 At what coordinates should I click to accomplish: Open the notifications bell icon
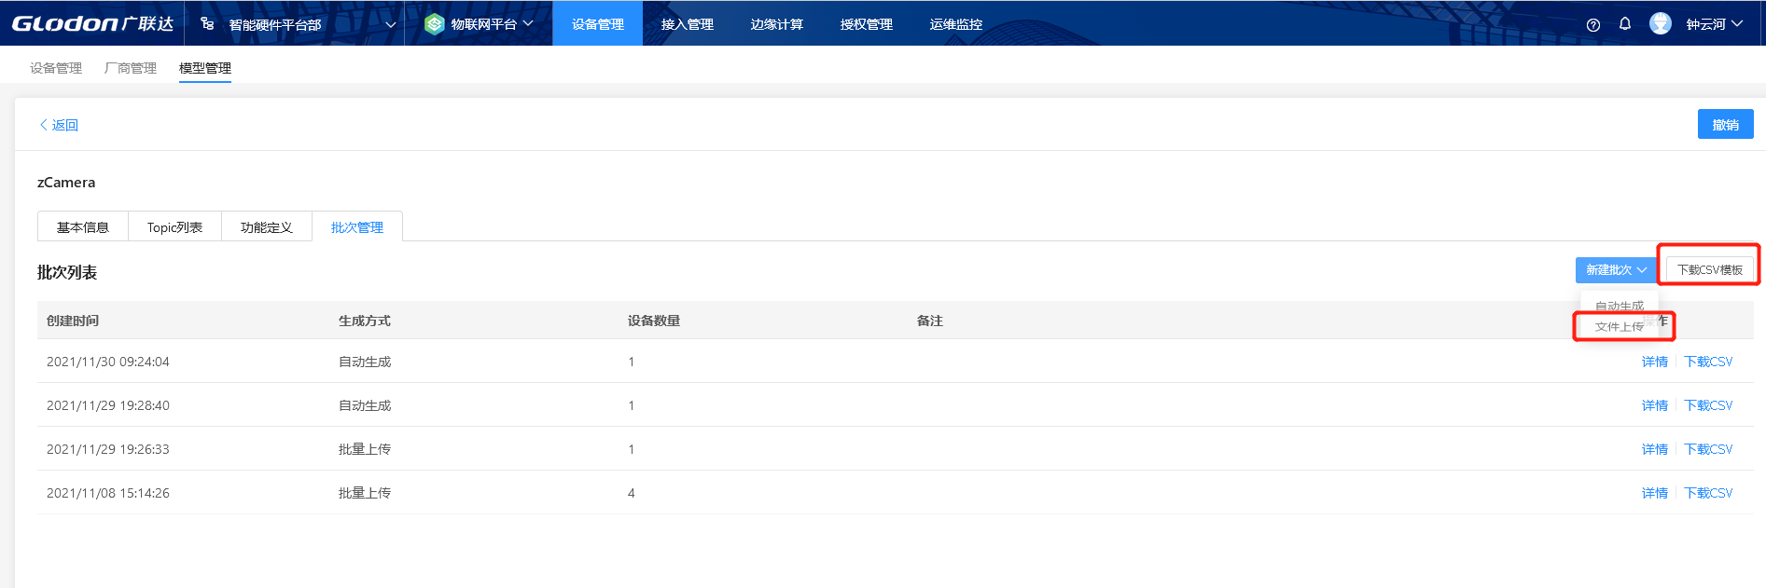(x=1625, y=23)
